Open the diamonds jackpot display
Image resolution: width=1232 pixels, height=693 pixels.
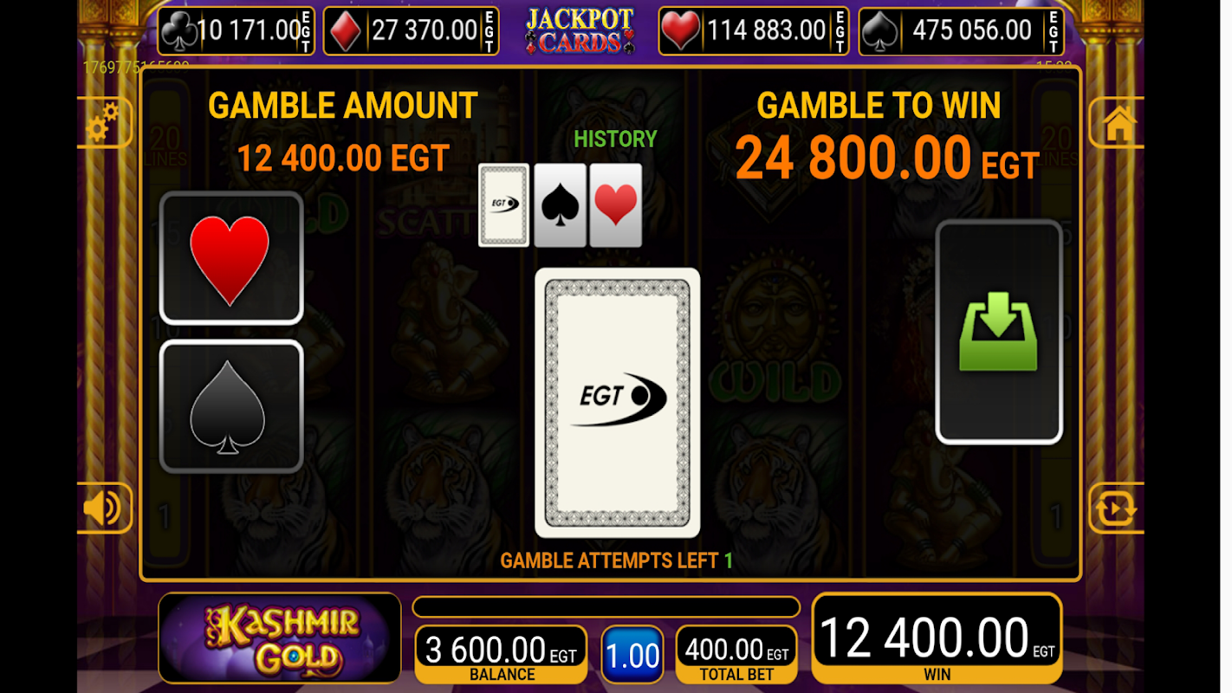pos(412,31)
